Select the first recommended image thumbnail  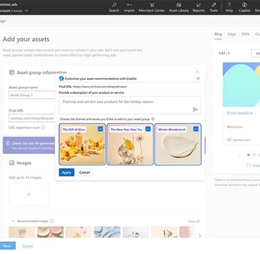22,232
